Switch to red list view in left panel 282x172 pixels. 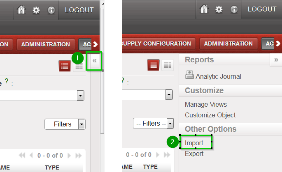tap(65, 66)
